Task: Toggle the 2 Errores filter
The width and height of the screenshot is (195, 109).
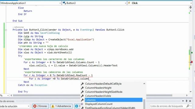Action: [x=40, y=106]
